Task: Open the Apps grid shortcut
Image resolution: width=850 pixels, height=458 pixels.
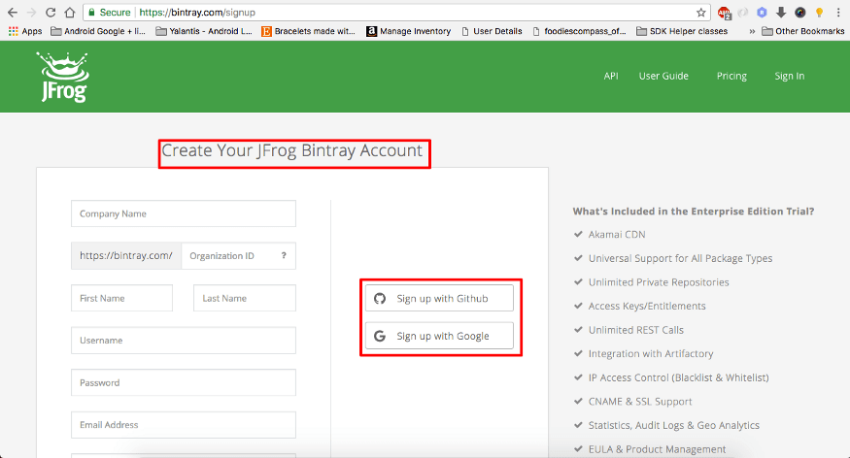Action: click(x=25, y=31)
